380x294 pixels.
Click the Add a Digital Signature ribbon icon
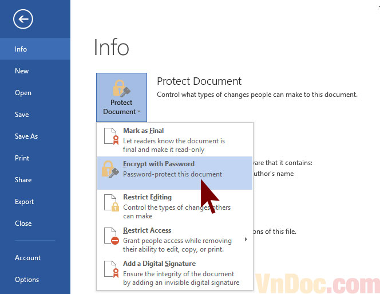(x=112, y=269)
